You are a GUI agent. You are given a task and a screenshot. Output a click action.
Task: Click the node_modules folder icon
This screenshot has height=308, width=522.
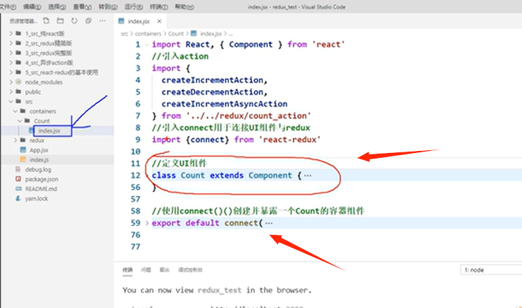coord(19,82)
